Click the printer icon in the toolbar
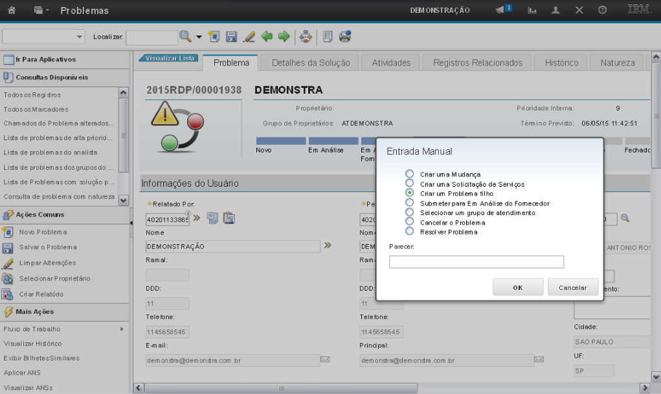The width and height of the screenshot is (661, 394). point(345,37)
